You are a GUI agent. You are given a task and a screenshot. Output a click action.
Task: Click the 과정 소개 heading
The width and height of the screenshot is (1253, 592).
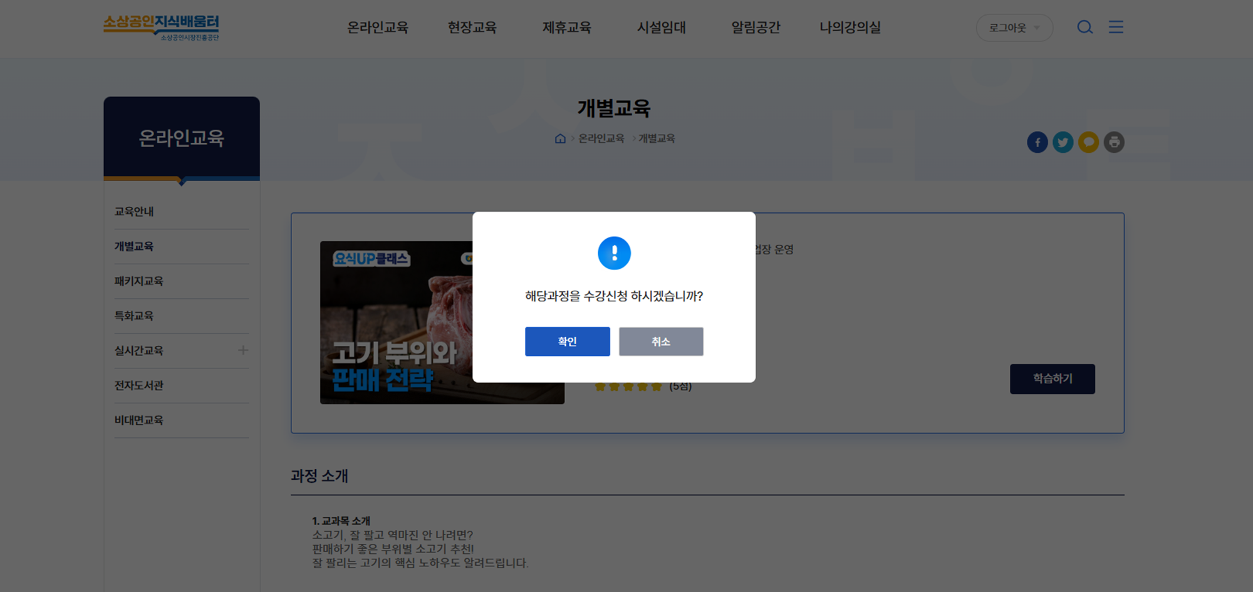320,476
